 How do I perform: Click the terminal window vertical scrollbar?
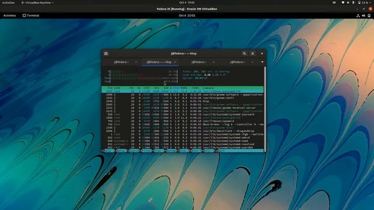pyautogui.click(x=265, y=108)
